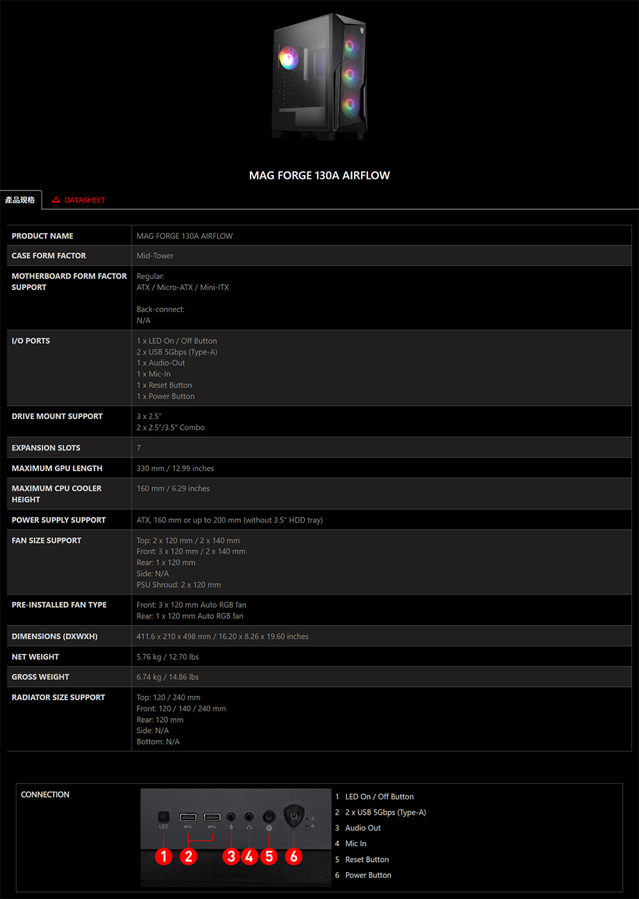Switch to the DATASHEET tab

[x=79, y=200]
